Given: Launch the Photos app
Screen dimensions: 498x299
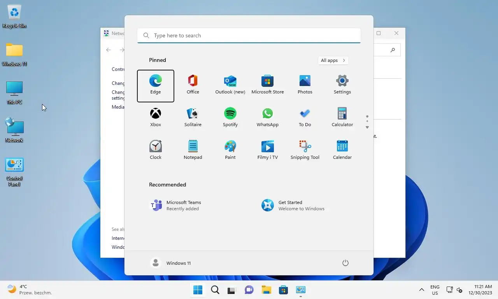Looking at the screenshot, I should click(x=305, y=86).
